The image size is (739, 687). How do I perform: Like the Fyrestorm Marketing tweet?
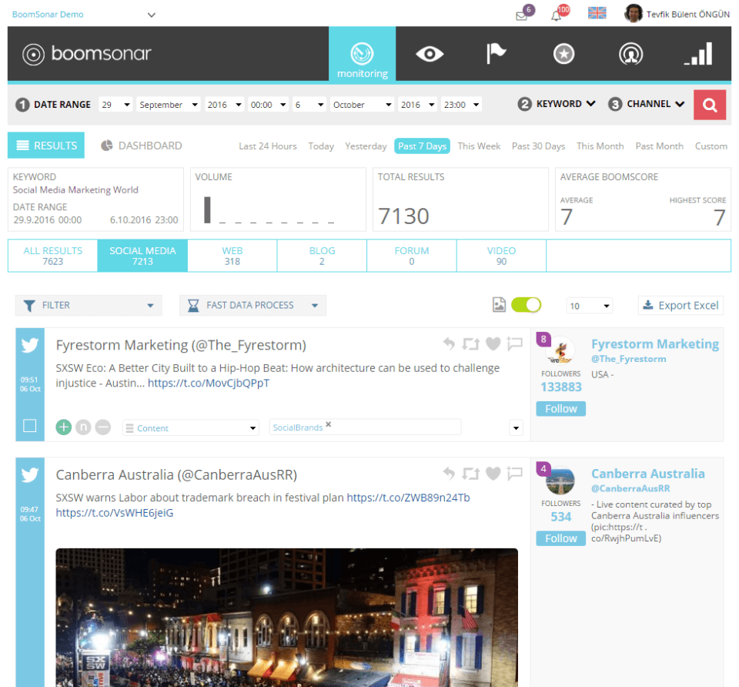[x=493, y=344]
